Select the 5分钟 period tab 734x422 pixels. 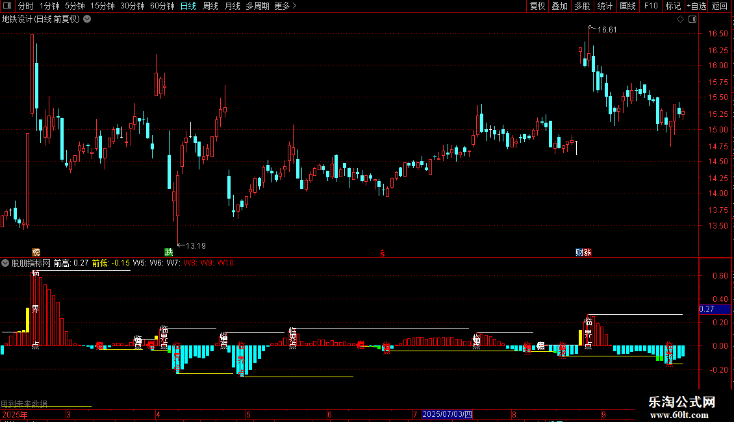[75, 6]
